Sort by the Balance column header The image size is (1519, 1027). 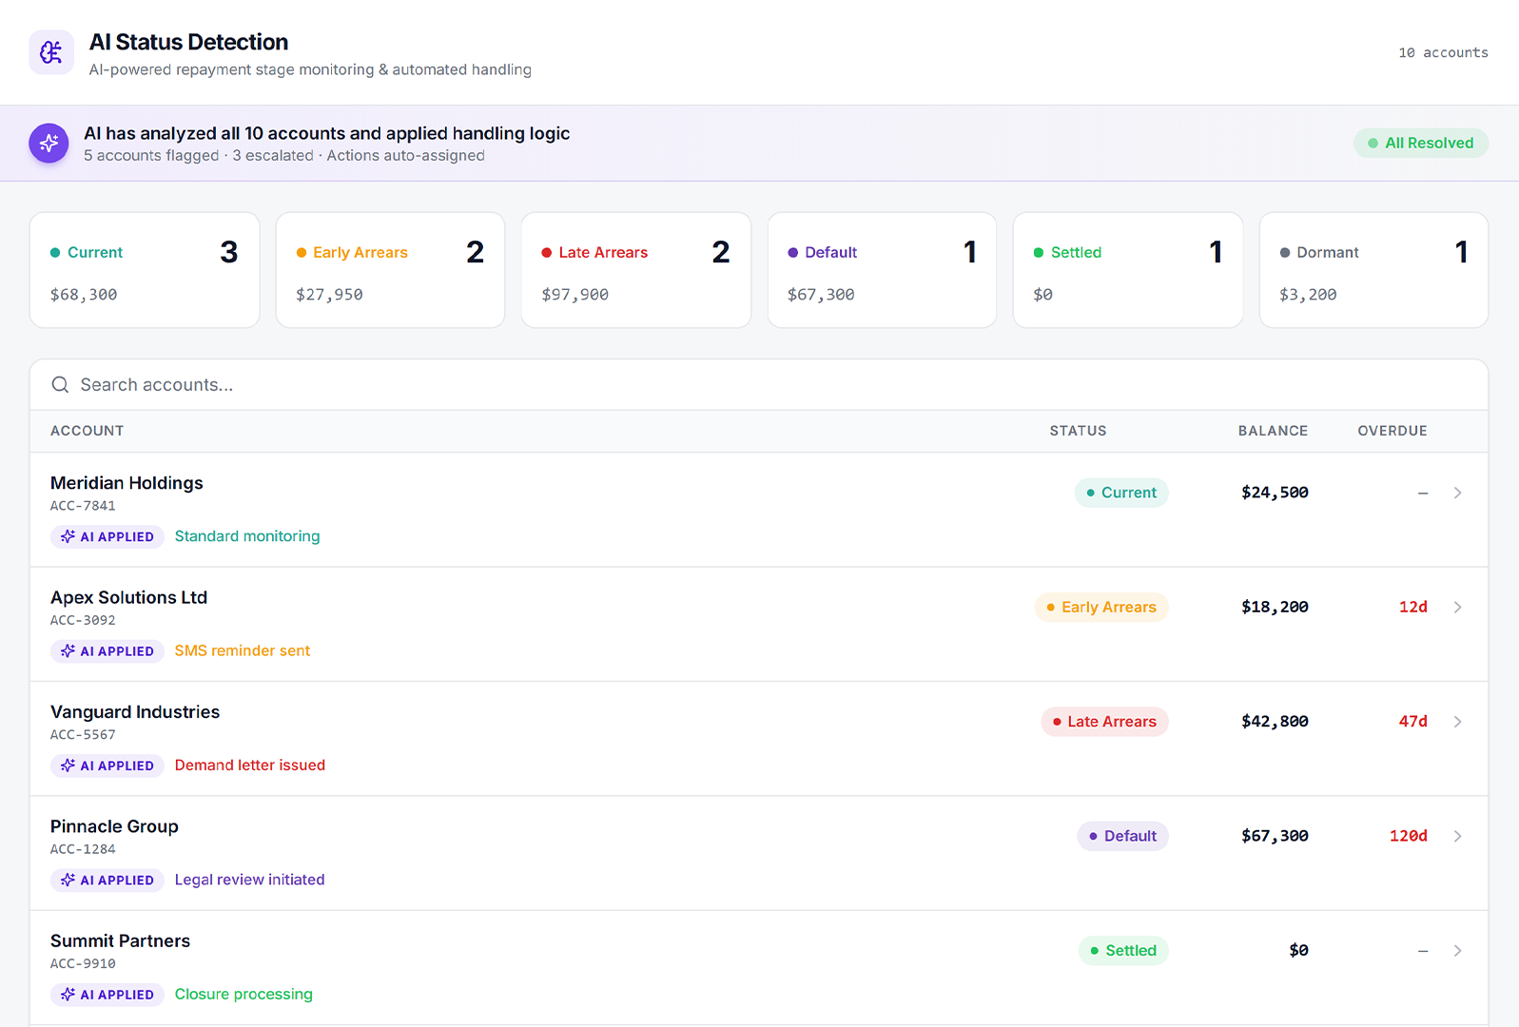click(x=1272, y=431)
